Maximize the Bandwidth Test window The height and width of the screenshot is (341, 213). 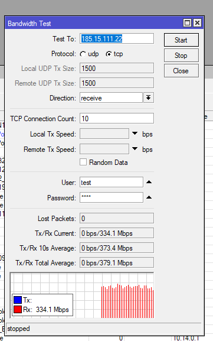(x=188, y=23)
